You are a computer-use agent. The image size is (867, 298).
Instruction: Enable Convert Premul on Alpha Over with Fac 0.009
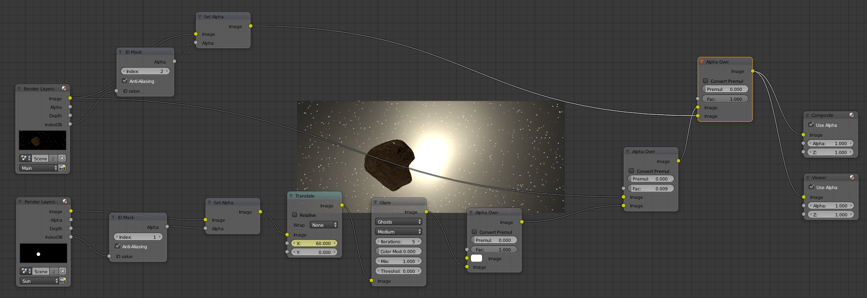(x=631, y=171)
